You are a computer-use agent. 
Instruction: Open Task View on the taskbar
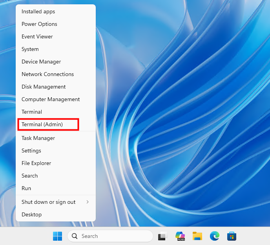(x=163, y=236)
